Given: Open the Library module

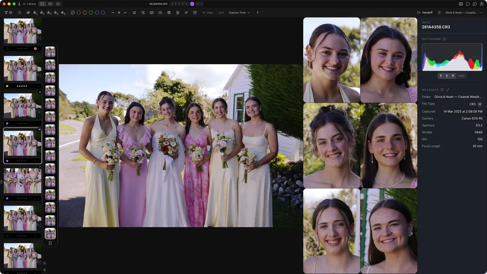Looking at the screenshot, I should 29,4.
